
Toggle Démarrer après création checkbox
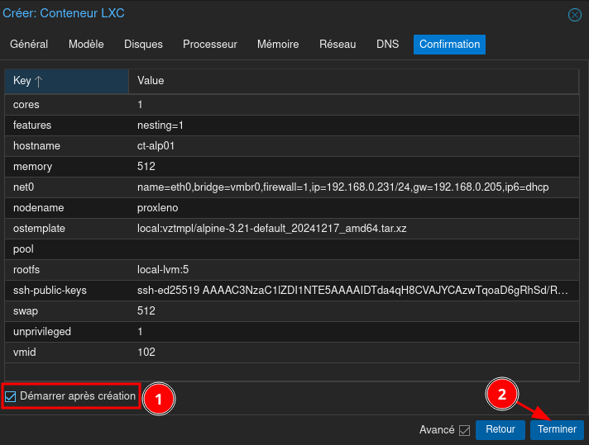[x=11, y=396]
